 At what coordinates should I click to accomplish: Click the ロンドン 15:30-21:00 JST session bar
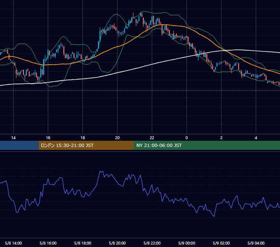tap(86, 145)
